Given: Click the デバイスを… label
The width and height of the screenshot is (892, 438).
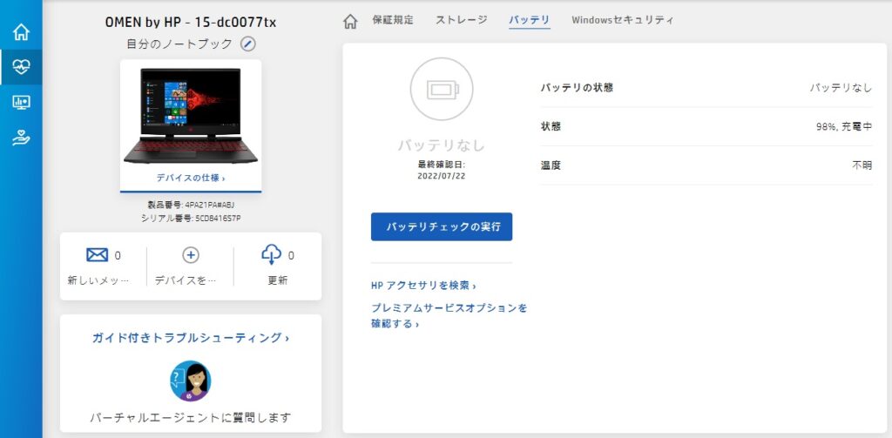Looking at the screenshot, I should tap(185, 280).
